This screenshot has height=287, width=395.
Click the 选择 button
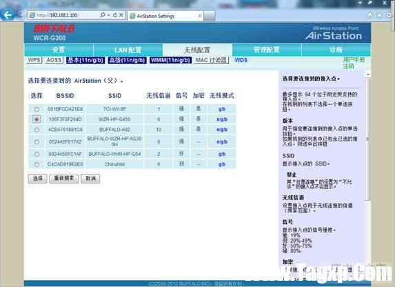(x=37, y=179)
